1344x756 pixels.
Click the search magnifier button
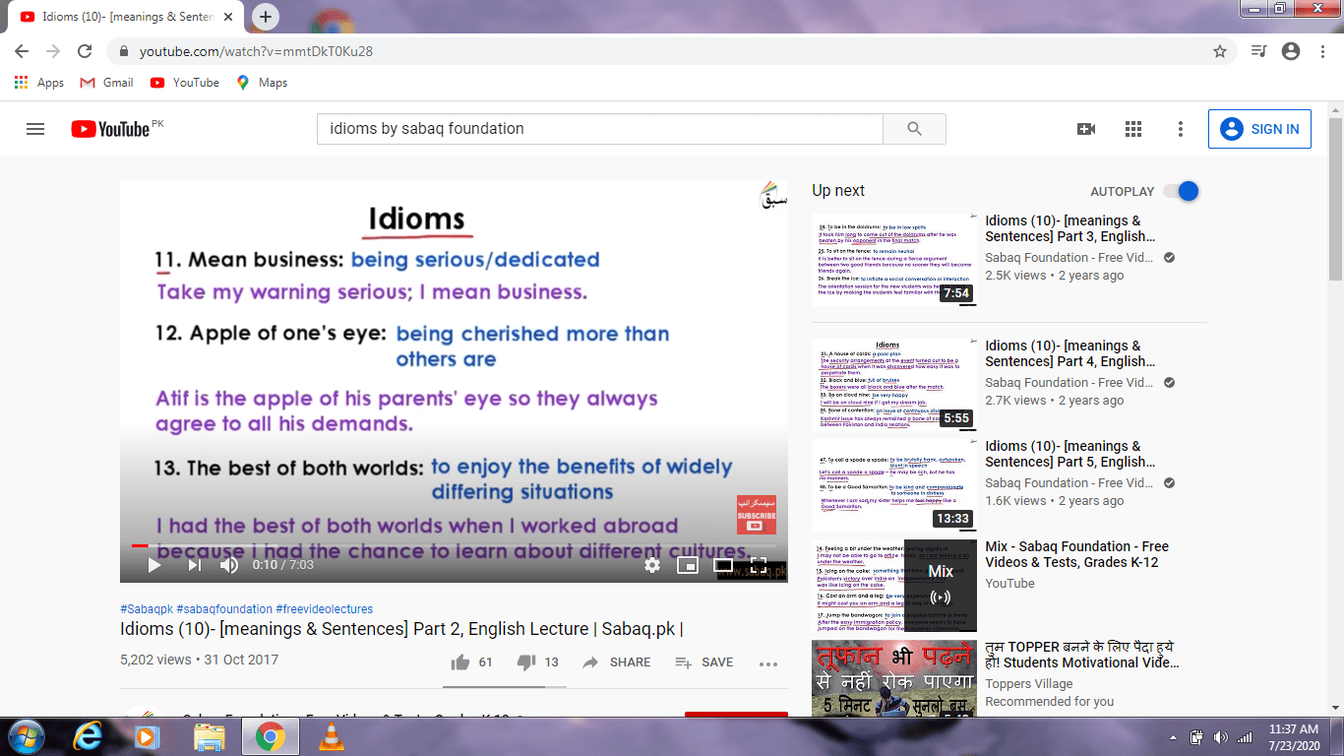click(x=914, y=129)
